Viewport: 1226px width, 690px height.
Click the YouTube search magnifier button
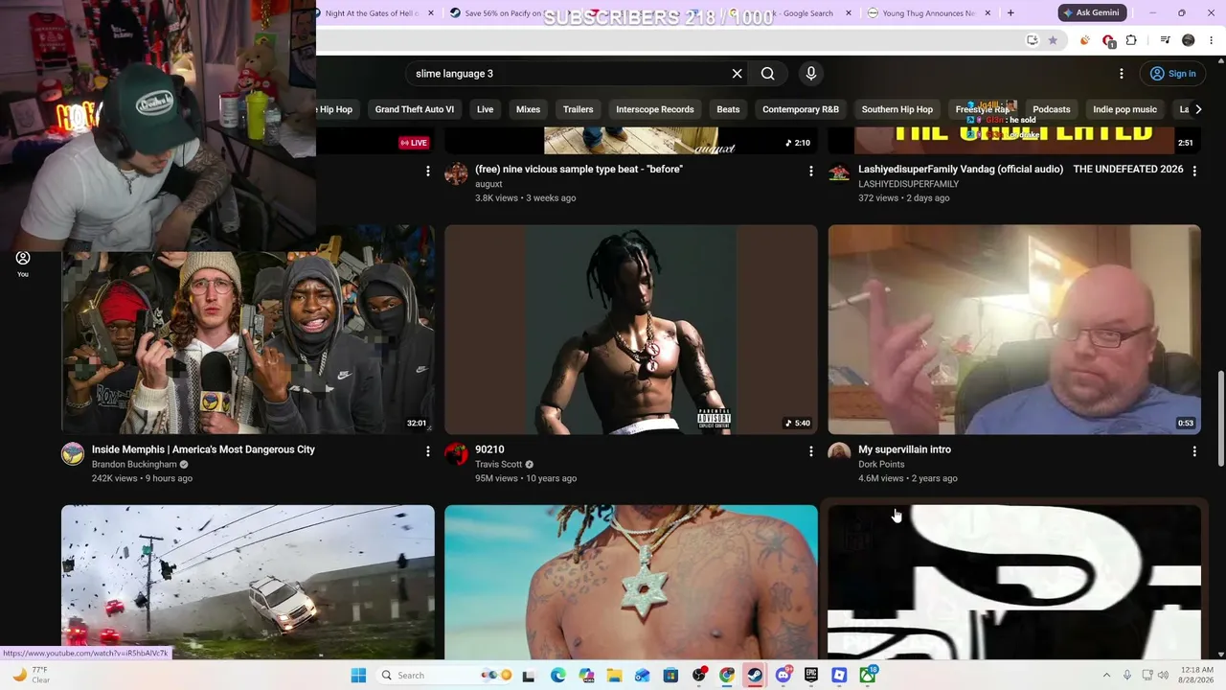(x=767, y=74)
